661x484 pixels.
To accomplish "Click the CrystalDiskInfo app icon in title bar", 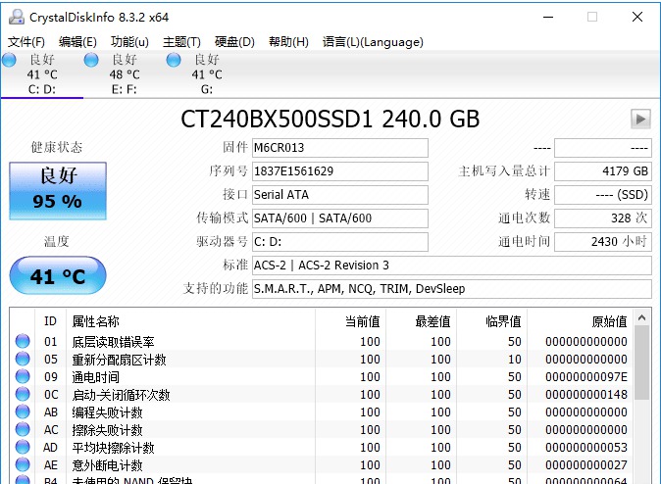I will click(x=17, y=17).
